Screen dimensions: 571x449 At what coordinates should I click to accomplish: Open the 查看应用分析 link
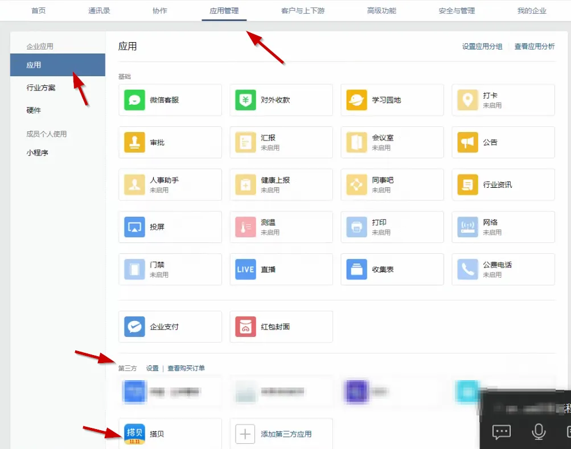[535, 47]
